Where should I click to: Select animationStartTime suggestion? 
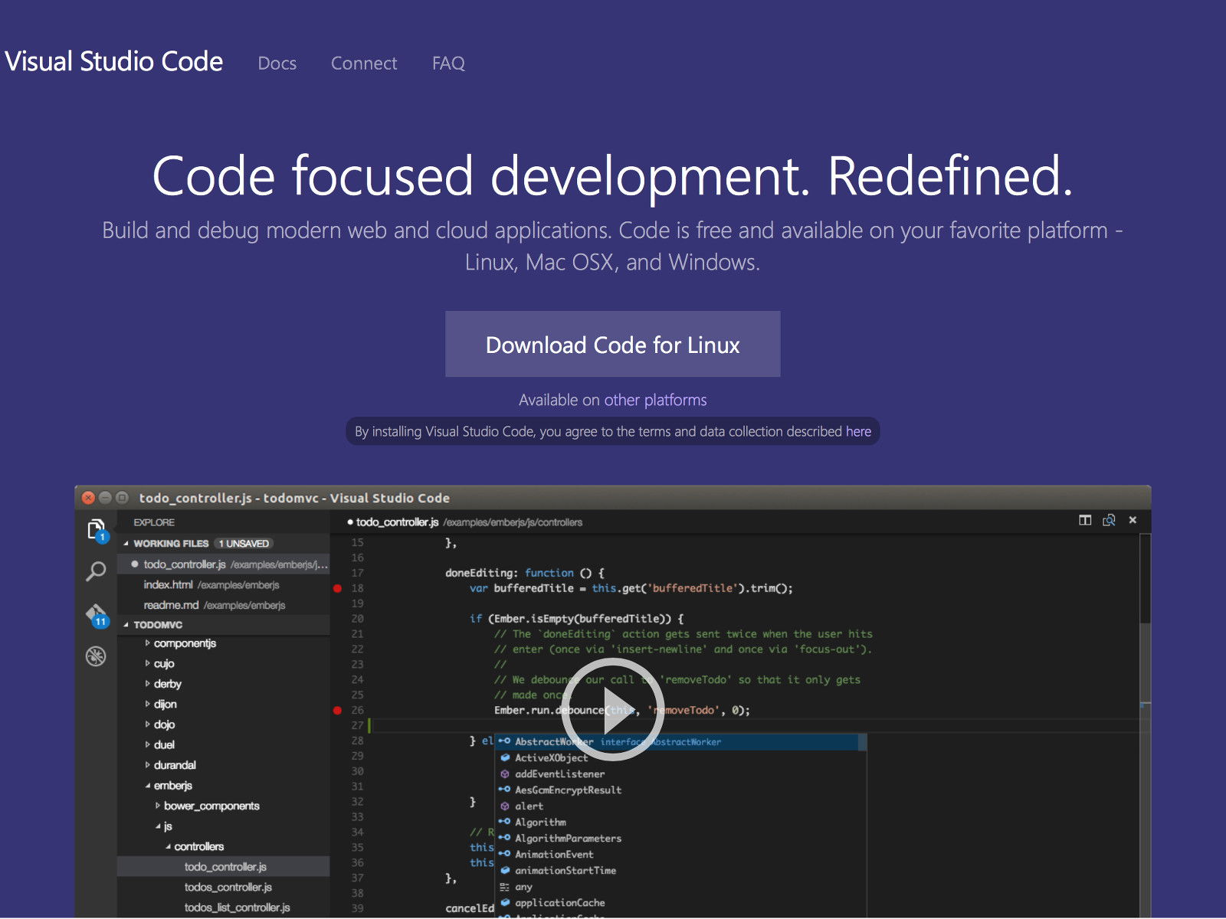click(x=681, y=870)
